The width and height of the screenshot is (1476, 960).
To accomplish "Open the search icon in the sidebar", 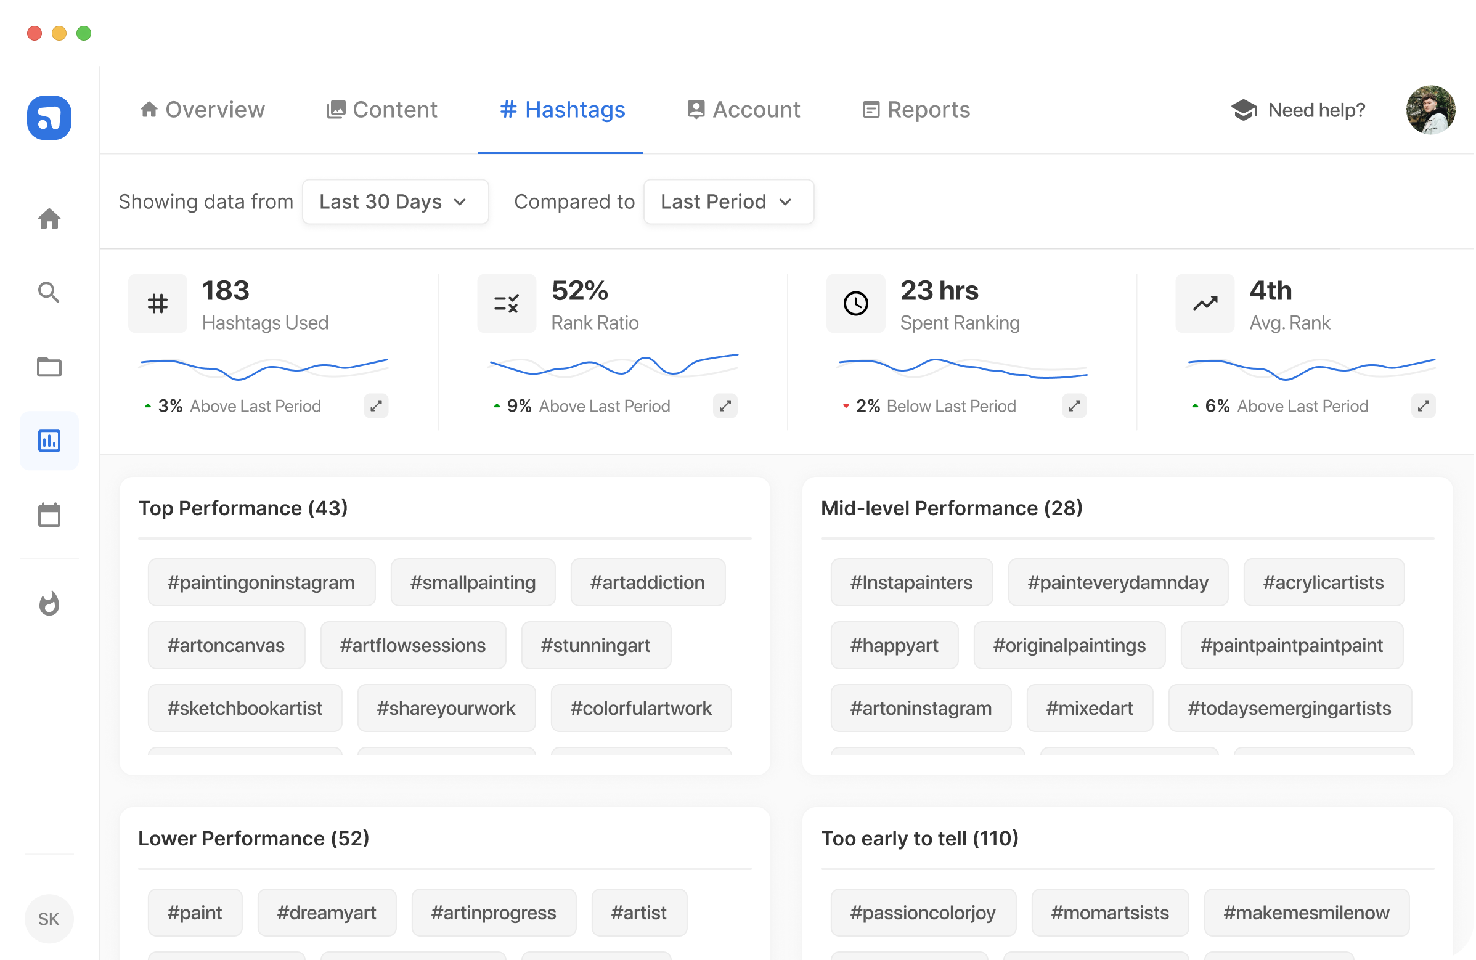I will click(x=49, y=292).
